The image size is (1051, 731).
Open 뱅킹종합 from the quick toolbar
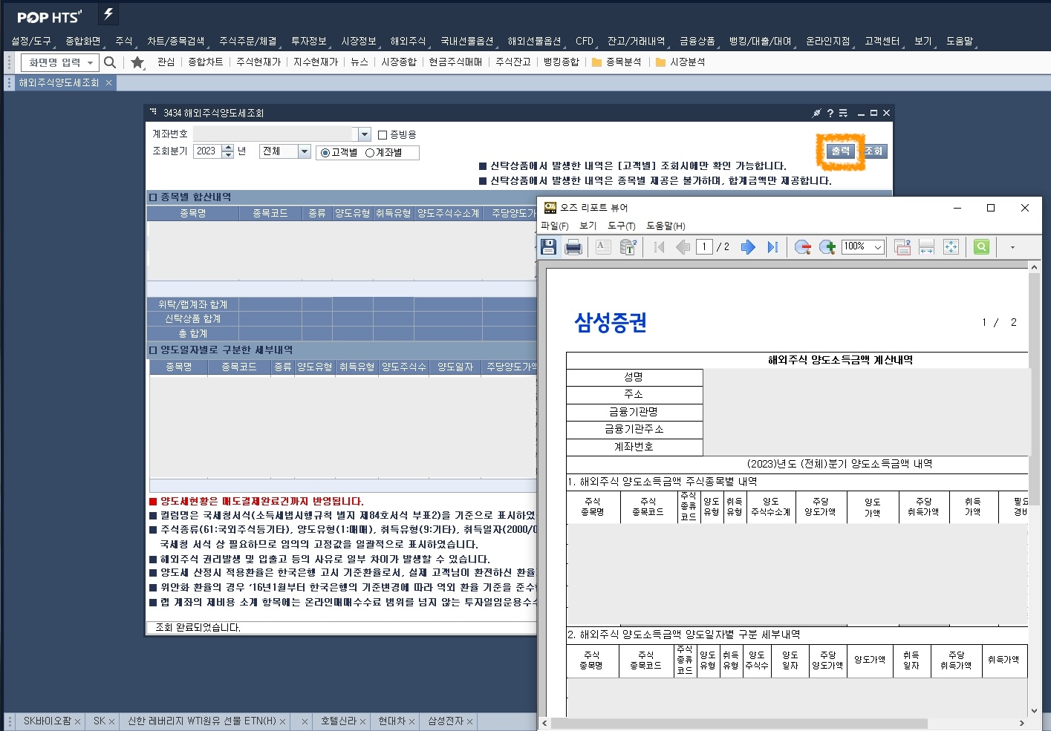561,62
